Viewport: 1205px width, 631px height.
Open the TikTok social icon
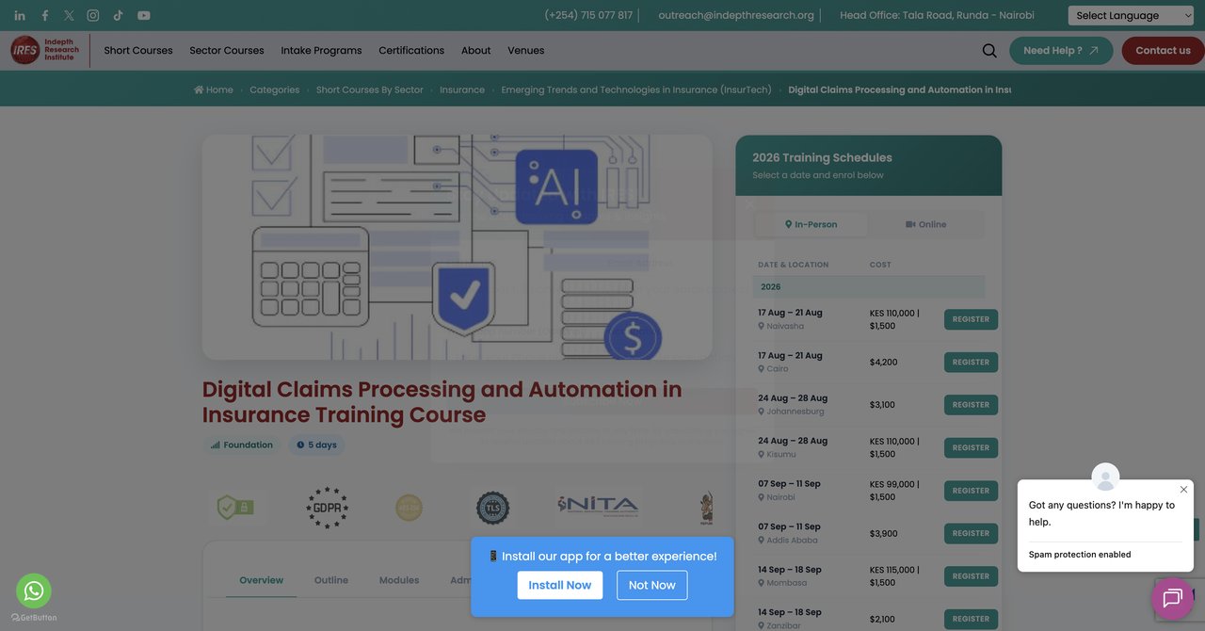(118, 15)
